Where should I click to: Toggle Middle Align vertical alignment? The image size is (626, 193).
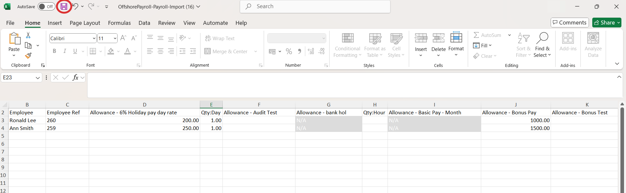coord(161,38)
